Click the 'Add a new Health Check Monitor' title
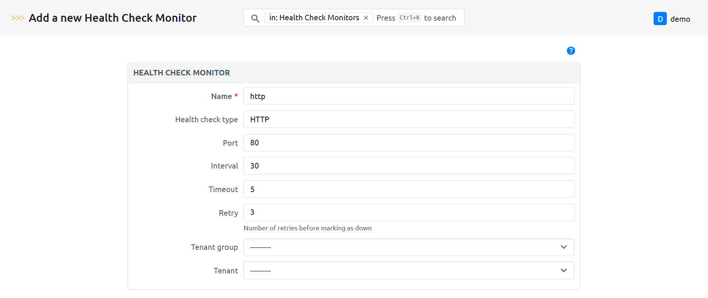The width and height of the screenshot is (708, 298). click(112, 18)
